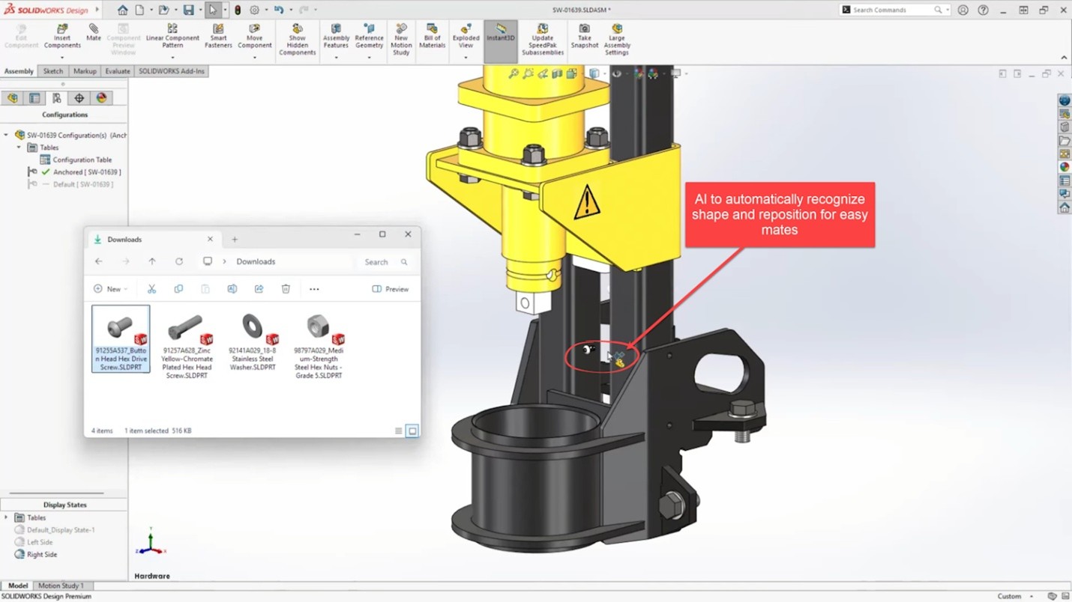Click the Mate tool in the Assembly ribbon
This screenshot has width=1072, height=602.
(93, 33)
